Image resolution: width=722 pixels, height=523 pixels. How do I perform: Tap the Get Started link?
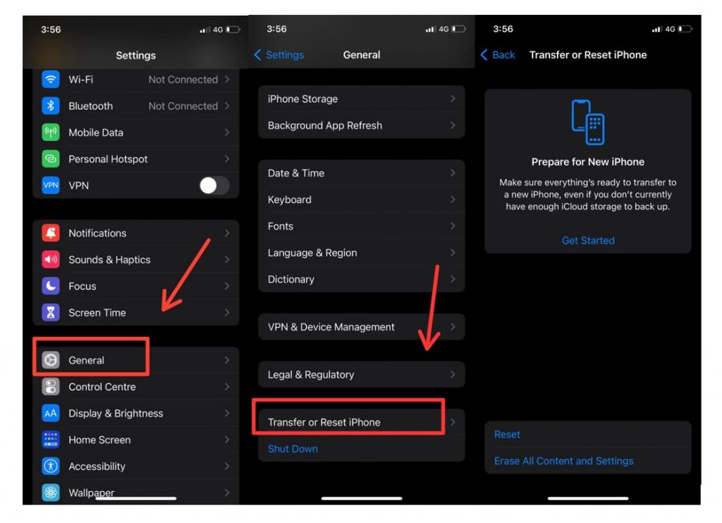click(x=588, y=240)
